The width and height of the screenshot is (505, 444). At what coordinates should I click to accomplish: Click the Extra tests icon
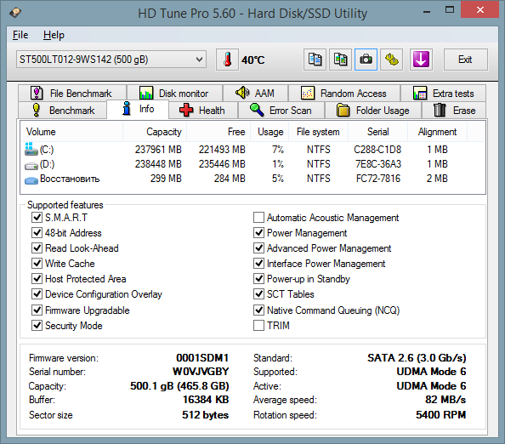click(420, 93)
